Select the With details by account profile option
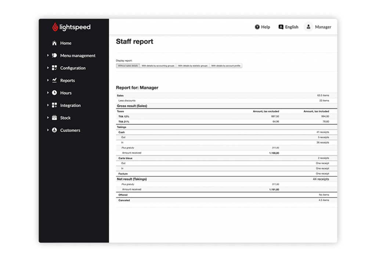This screenshot has height=263, width=376. pyautogui.click(x=226, y=66)
